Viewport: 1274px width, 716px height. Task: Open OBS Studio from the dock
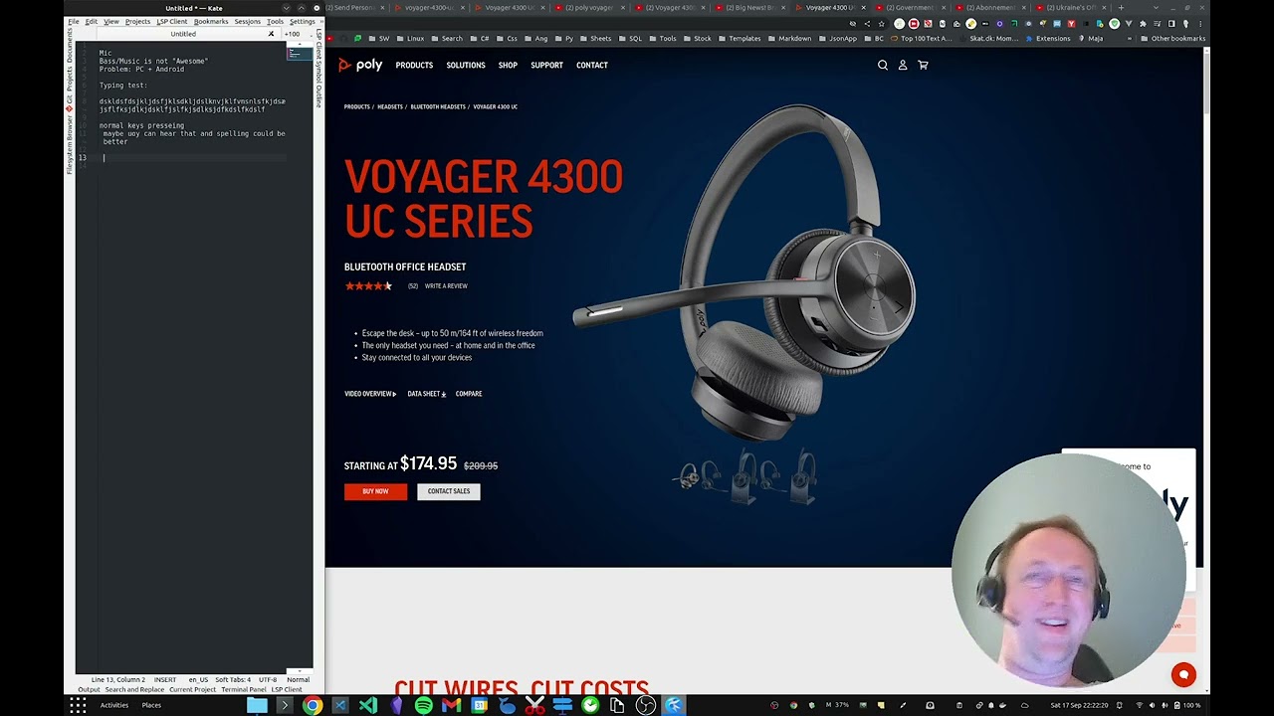(646, 705)
